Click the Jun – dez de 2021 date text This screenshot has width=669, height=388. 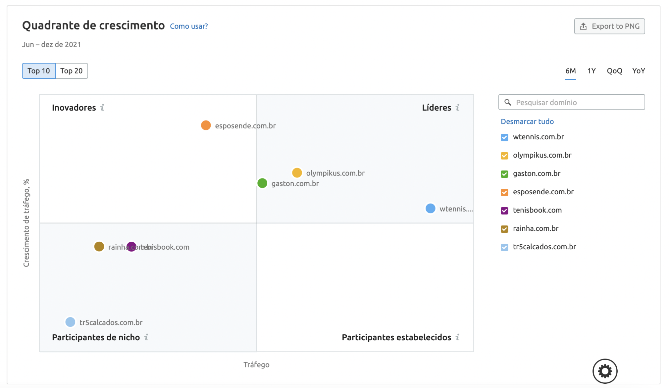coord(52,44)
